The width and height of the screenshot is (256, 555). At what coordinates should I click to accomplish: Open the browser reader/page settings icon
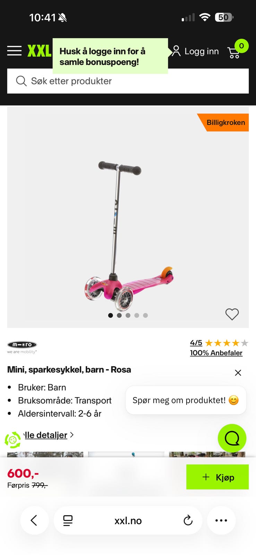[68, 520]
